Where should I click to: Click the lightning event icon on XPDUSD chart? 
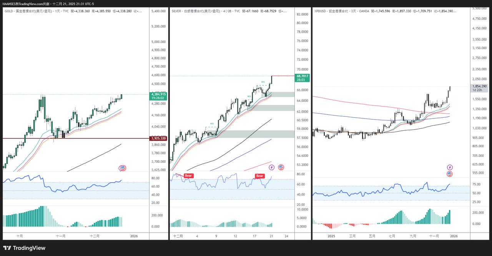450,167
